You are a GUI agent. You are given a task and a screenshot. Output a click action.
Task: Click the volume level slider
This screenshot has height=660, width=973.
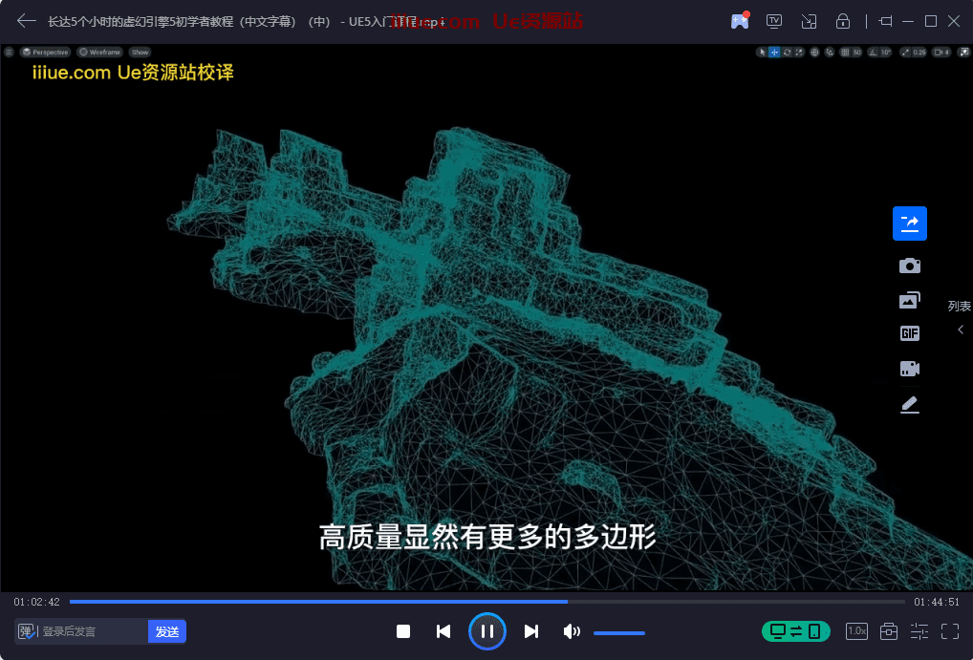[618, 632]
